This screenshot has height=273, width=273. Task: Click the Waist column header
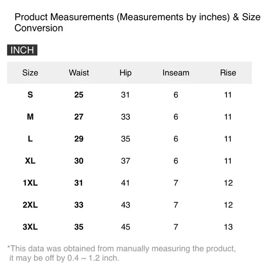[x=79, y=72]
